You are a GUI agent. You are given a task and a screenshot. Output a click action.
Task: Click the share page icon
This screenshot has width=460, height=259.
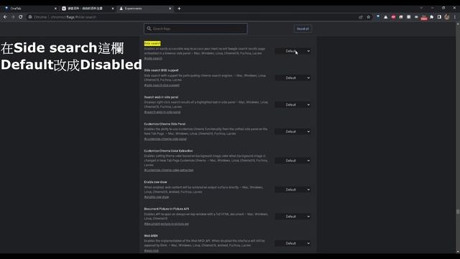click(x=361, y=17)
